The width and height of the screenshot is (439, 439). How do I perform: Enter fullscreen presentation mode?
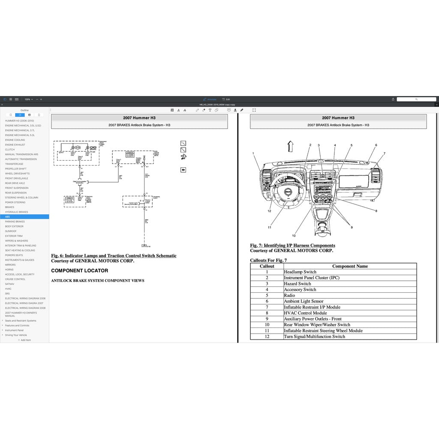tap(254, 110)
